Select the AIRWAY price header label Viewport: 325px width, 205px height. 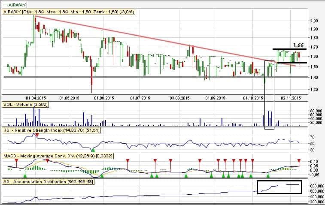click(69, 12)
